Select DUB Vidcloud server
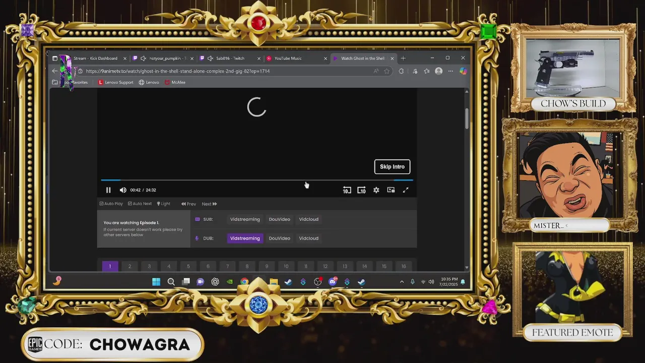 (x=309, y=238)
